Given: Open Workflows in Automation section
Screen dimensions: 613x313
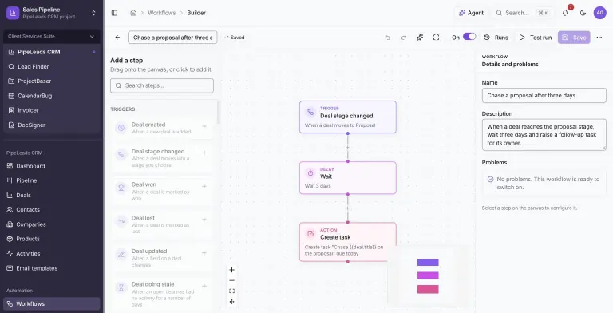Looking at the screenshot, I should [51, 304].
